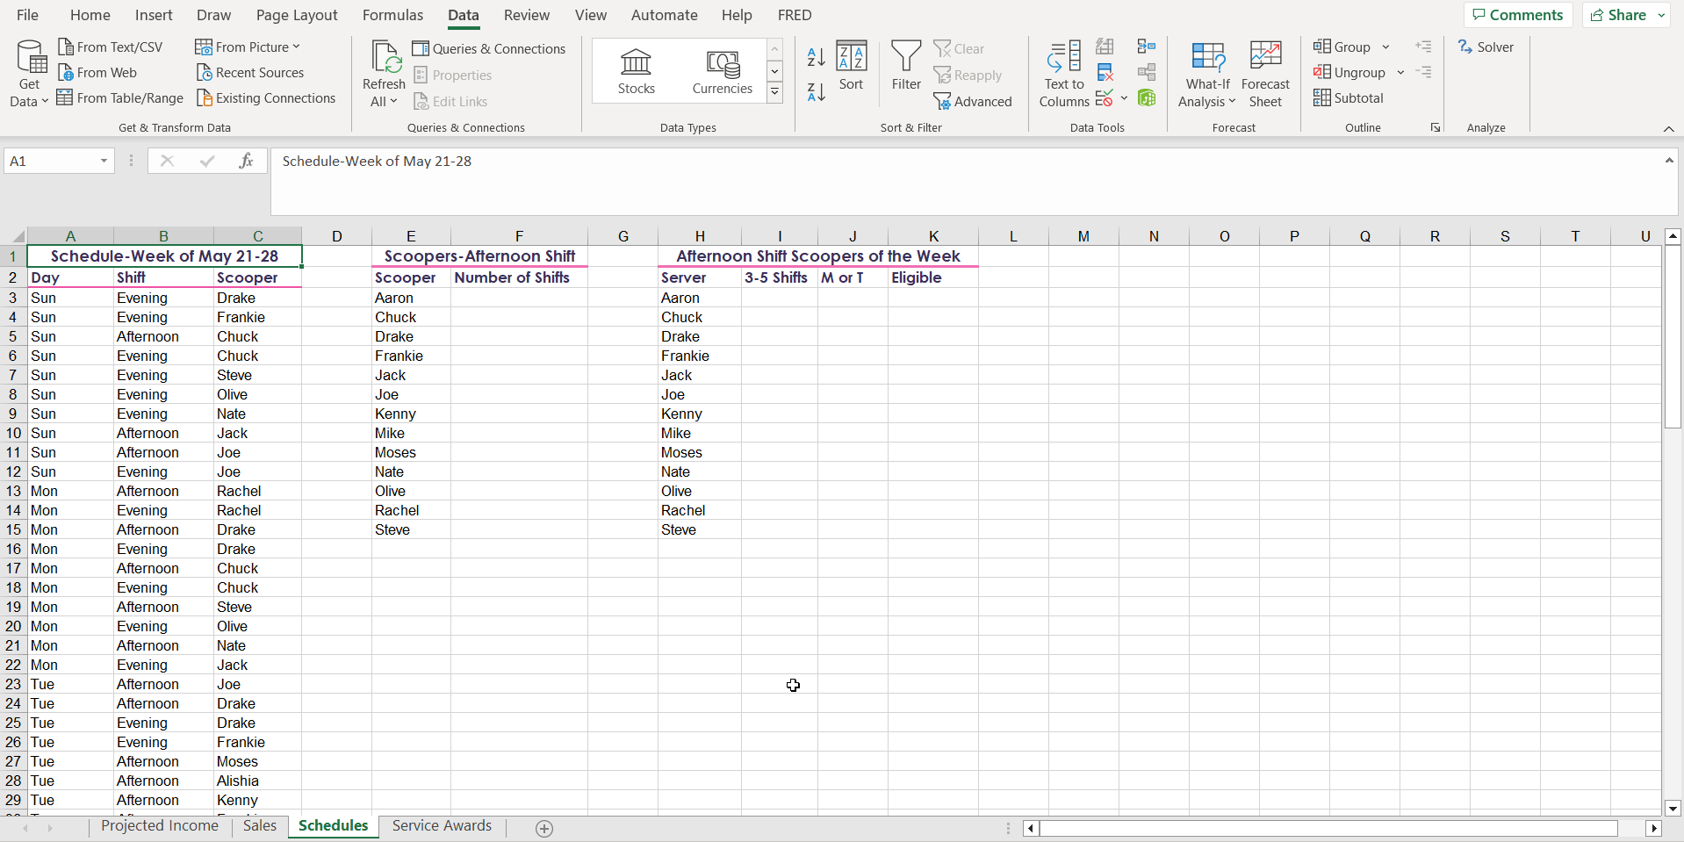Open Queries & Connections pane
Viewport: 1684px width, 842px height.
point(489,48)
